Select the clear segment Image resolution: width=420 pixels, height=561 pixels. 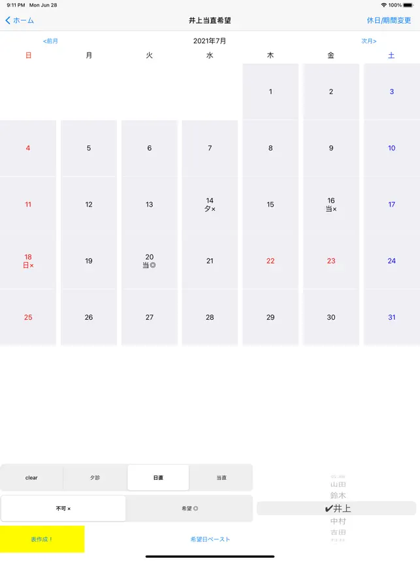[31, 478]
